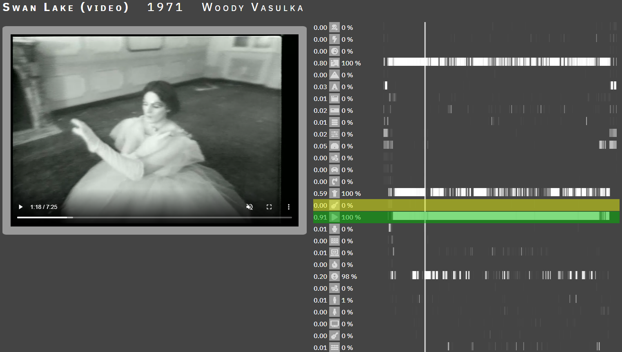Click the year "1971" in the header
Screen dimensions: 622x352
(x=165, y=7)
